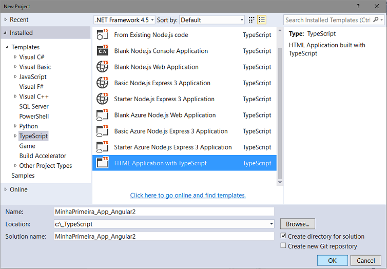
Task: Click the Blank Azure Node.js Web Application icon
Action: coord(103,115)
